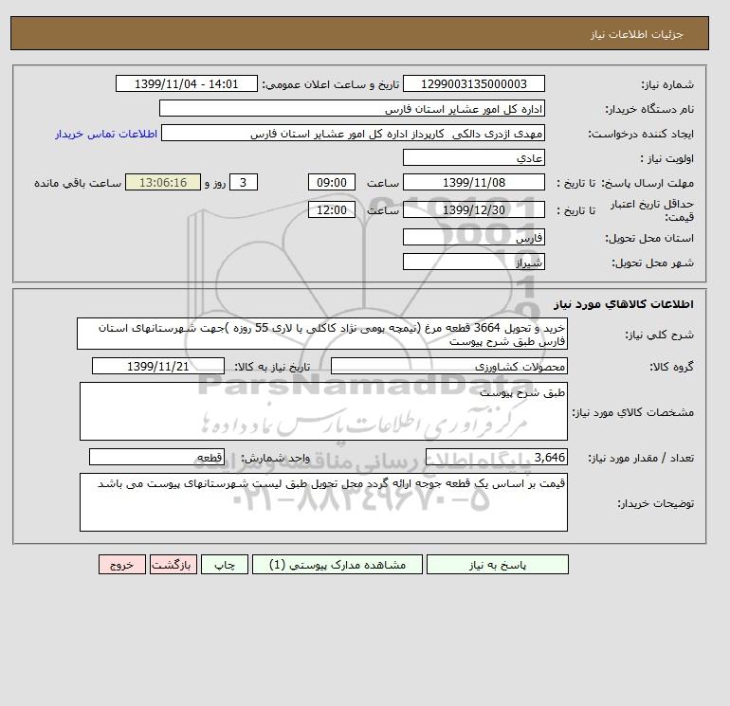Click the buyer notes text box

(323, 502)
